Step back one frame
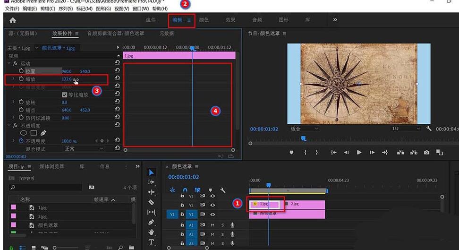The image size is (459, 250). click(x=346, y=152)
